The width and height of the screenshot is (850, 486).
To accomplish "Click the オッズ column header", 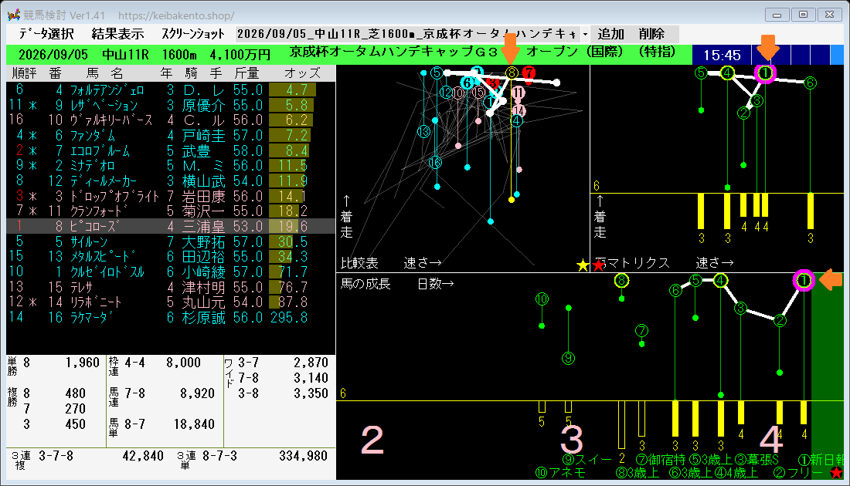I will point(302,73).
